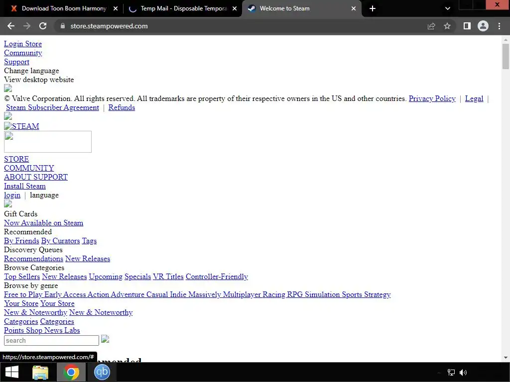510x382 pixels.
Task: Click Change language
Action: point(31,71)
